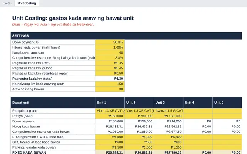This screenshot has height=154, width=247.
Task: Click the red Dilaw = ilagay mo note
Action: tap(53, 25)
